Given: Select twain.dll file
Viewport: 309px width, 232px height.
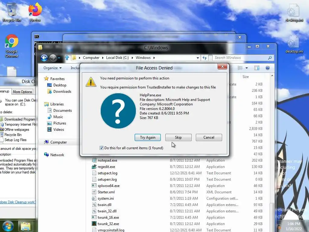Looking at the screenshot, I should (x=104, y=205).
